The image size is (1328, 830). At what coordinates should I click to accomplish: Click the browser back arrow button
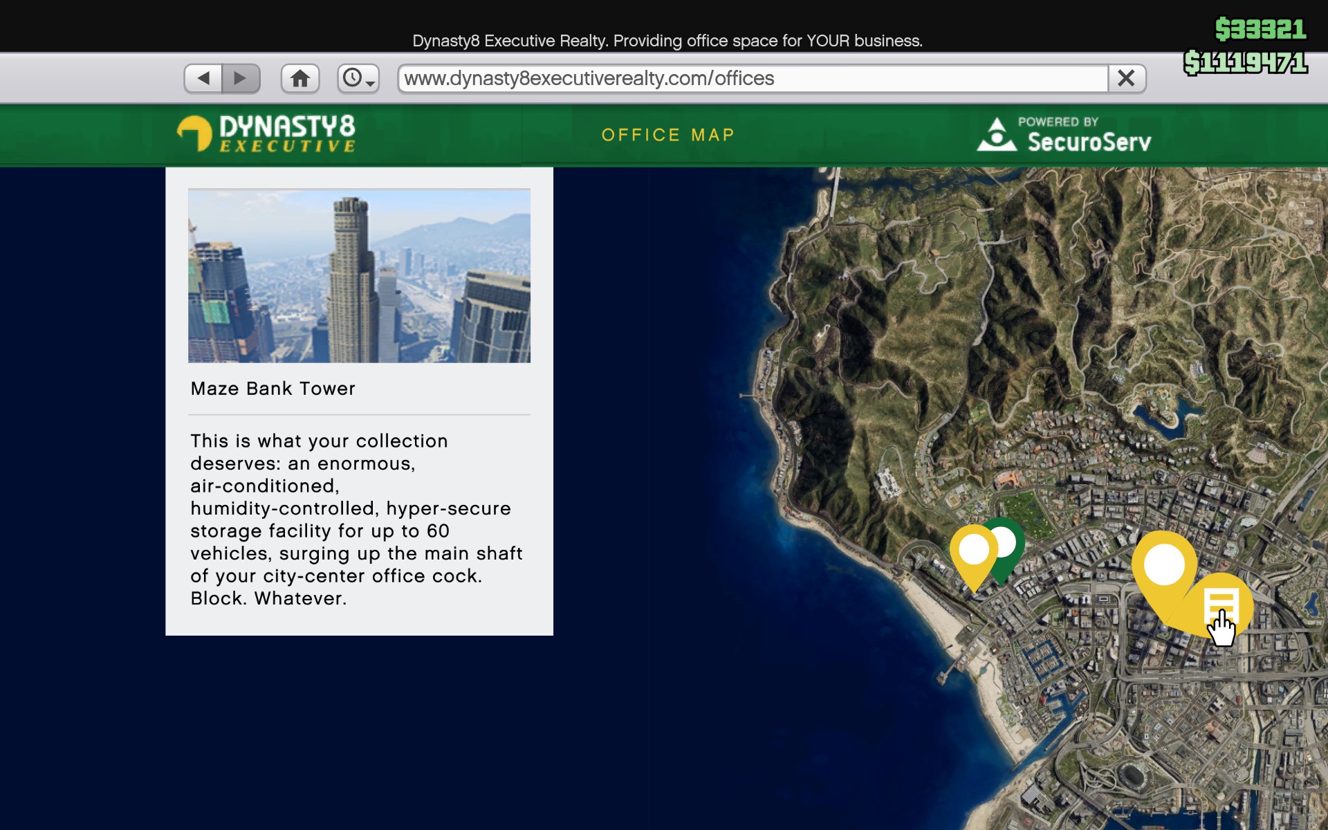203,78
